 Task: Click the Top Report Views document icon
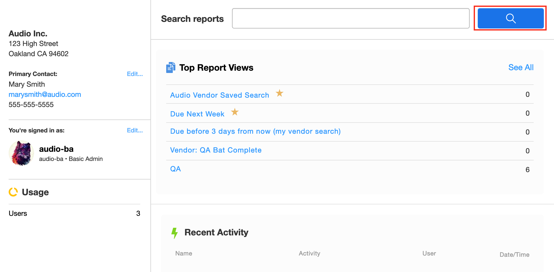pos(171,68)
